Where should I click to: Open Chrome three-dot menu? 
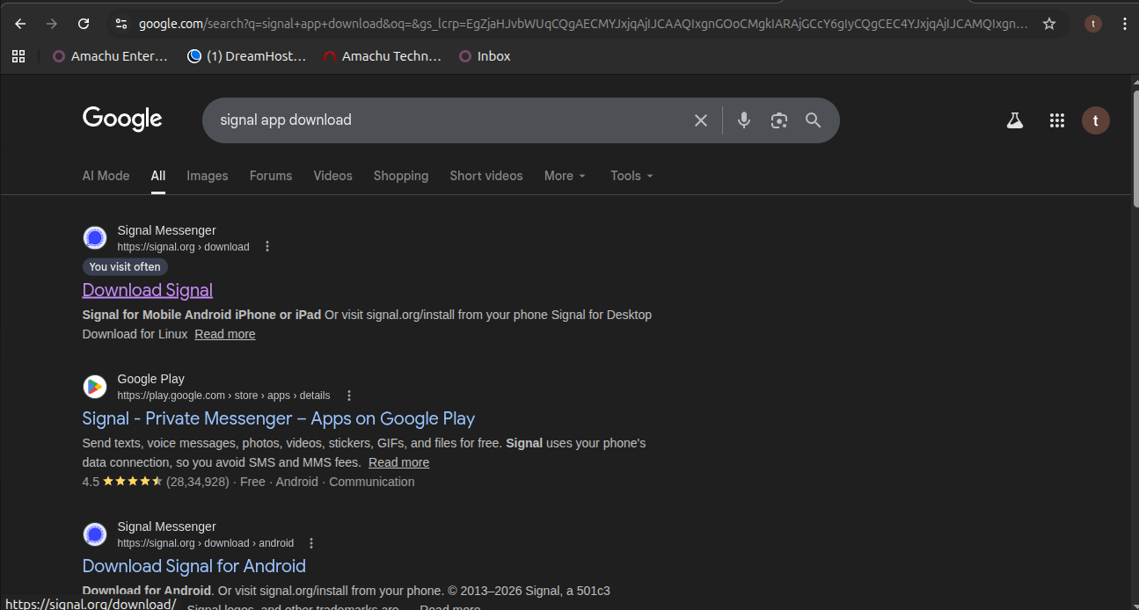click(1124, 24)
